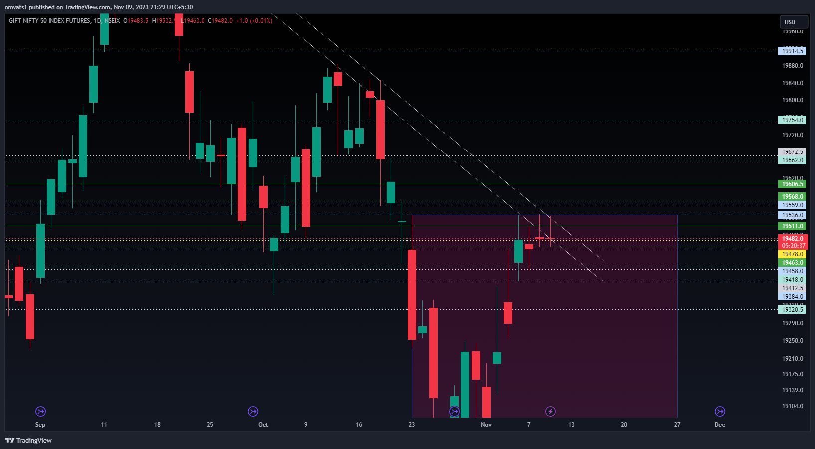Click the 19720.0 price axis value
The image size is (815, 449).
coord(793,135)
